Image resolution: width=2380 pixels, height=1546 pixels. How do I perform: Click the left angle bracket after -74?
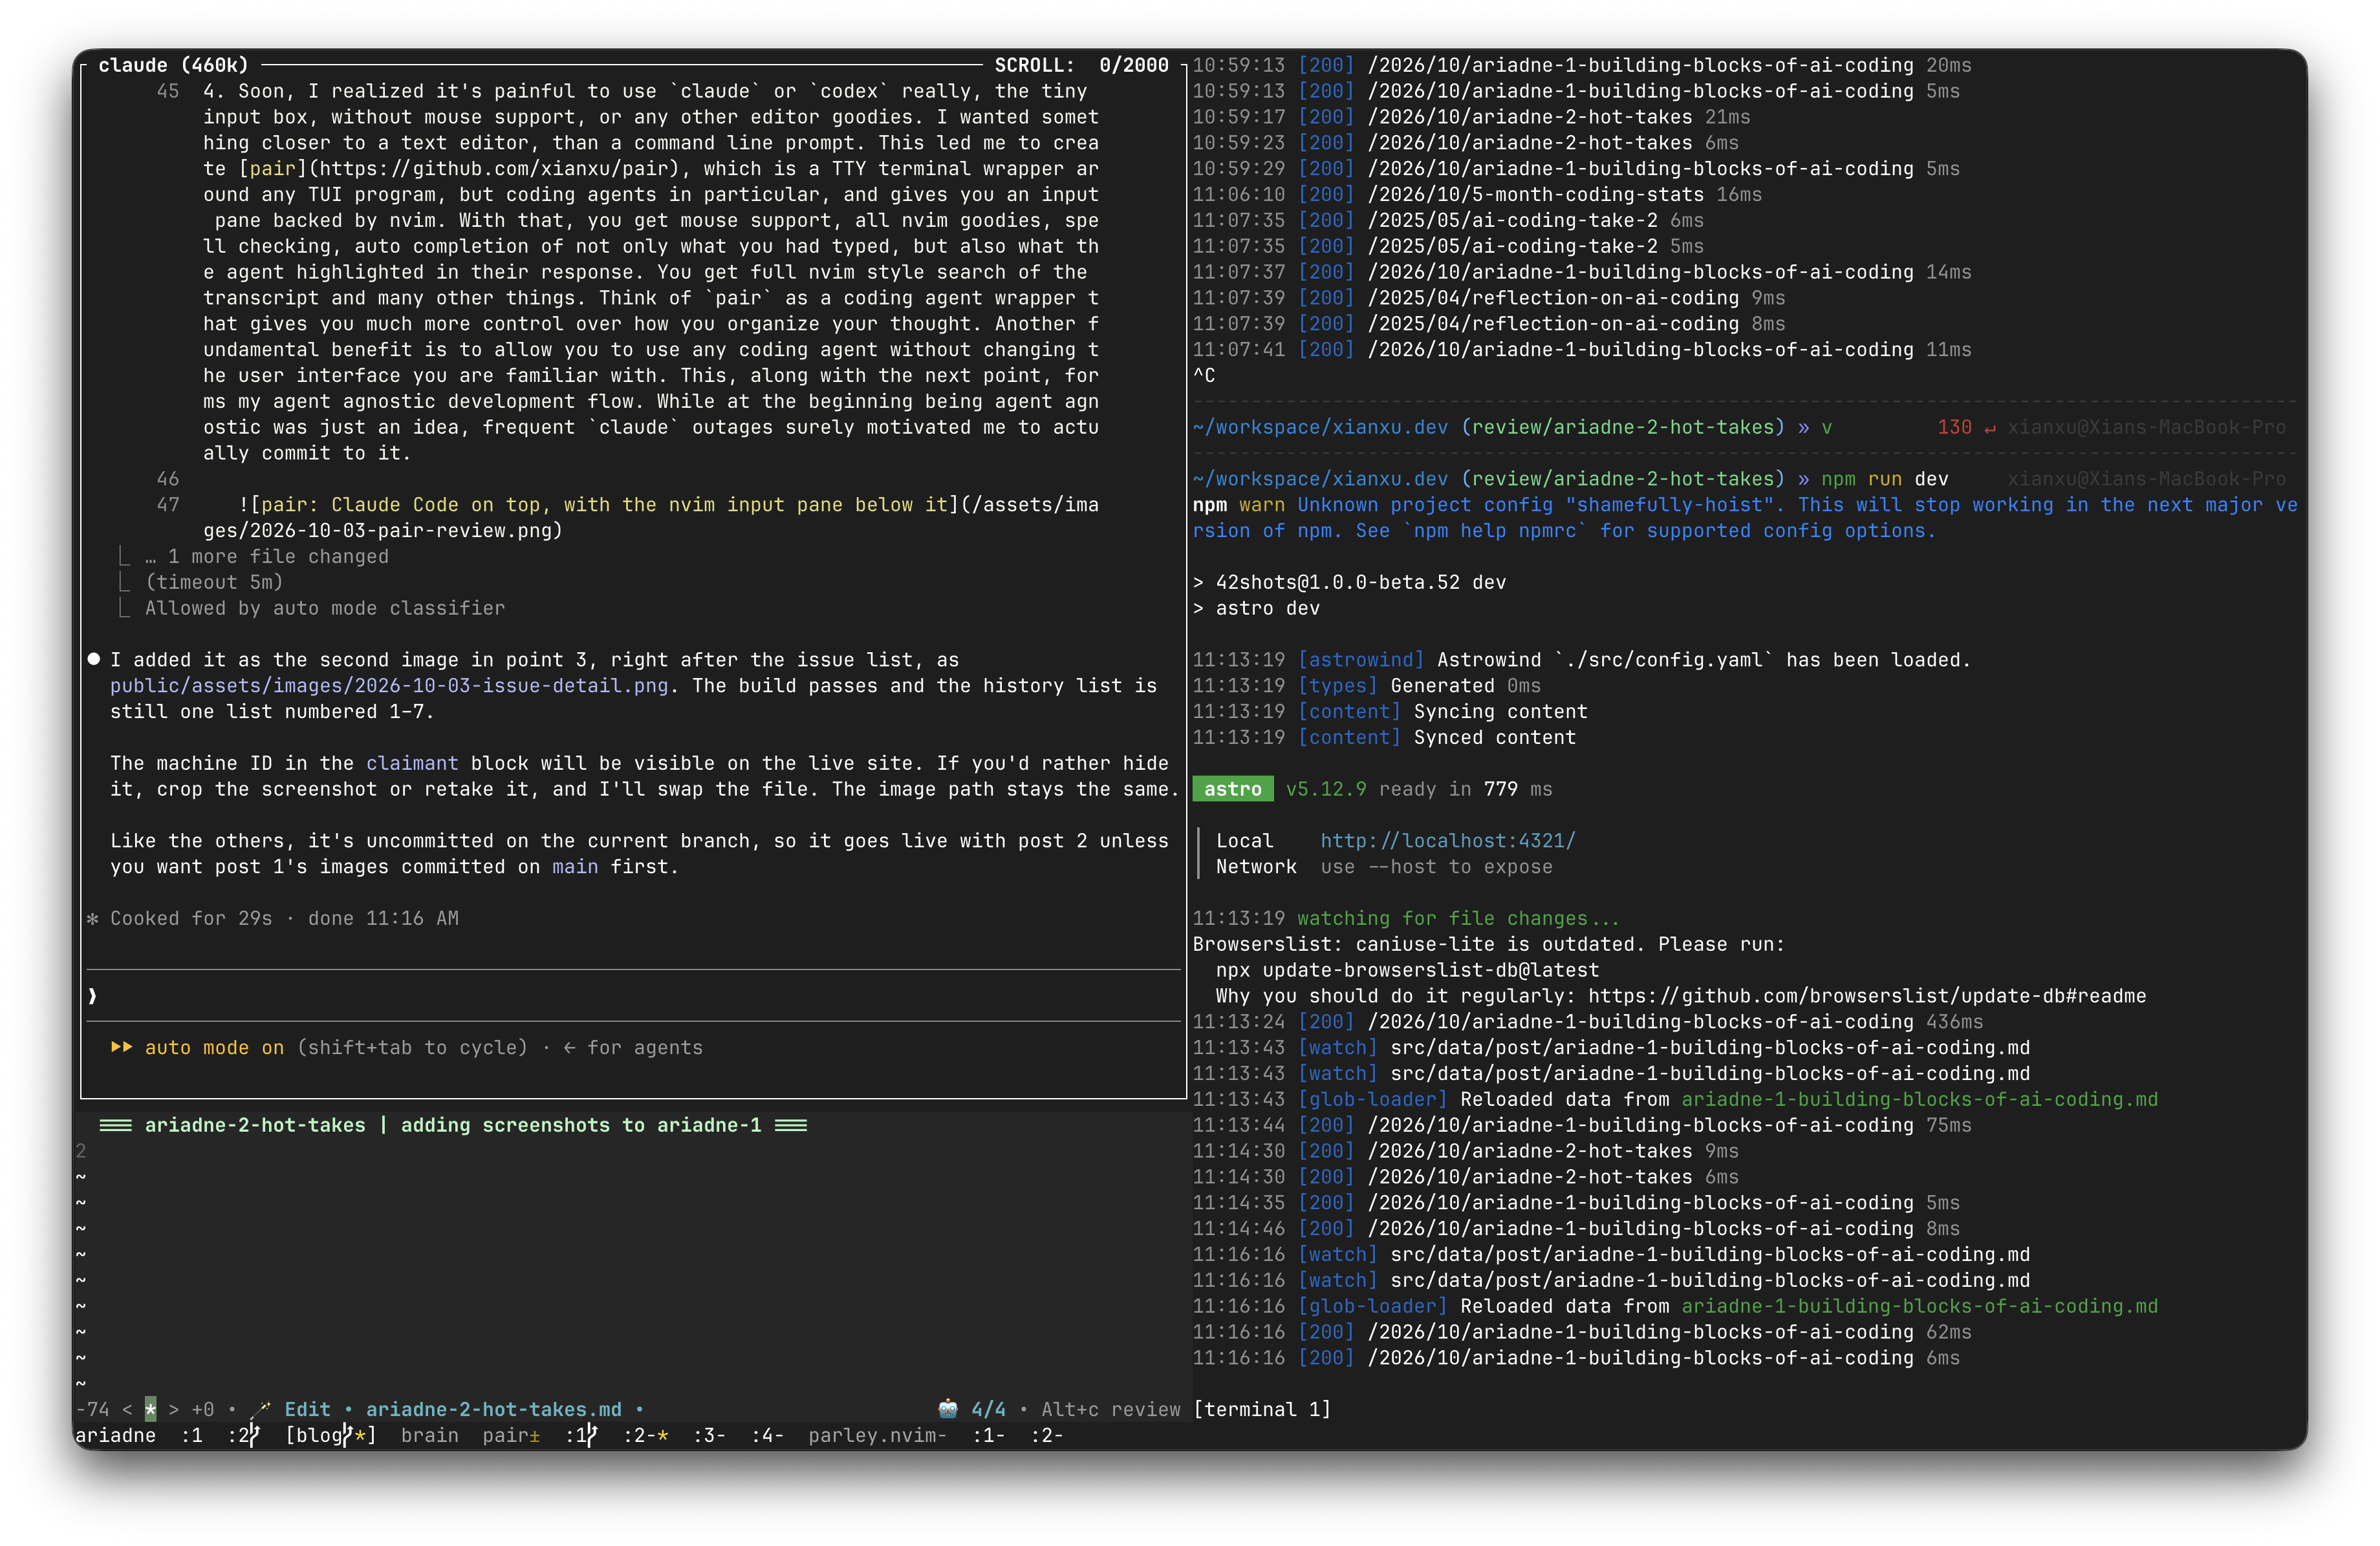click(x=127, y=1409)
